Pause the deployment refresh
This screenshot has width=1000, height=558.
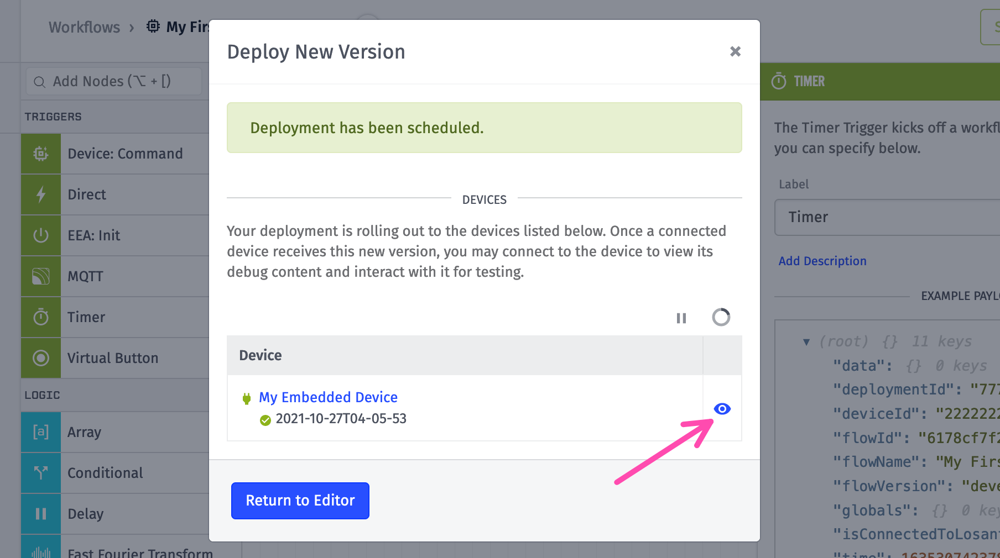click(x=681, y=318)
